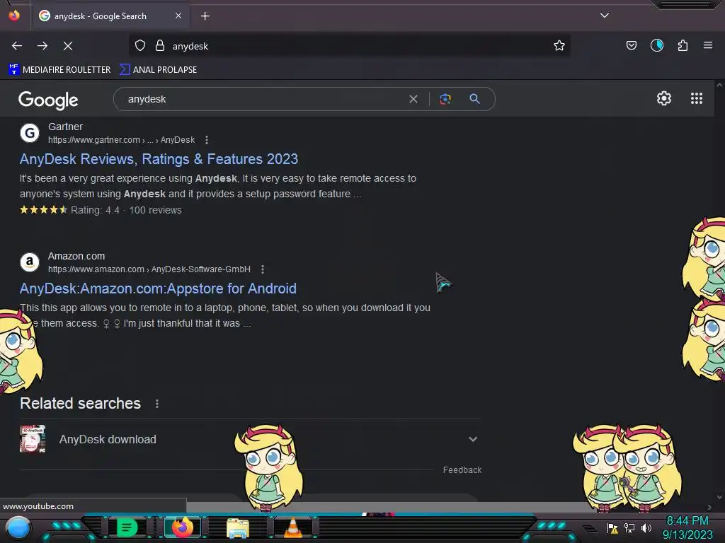Viewport: 725px width, 543px height.
Task: Open the MEDIAFIRE ROULETTER bookmark
Action: pyautogui.click(x=59, y=70)
